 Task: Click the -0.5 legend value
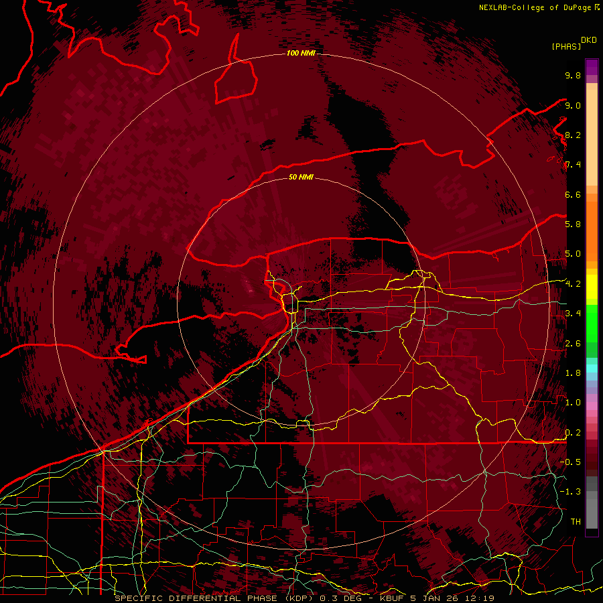(570, 462)
